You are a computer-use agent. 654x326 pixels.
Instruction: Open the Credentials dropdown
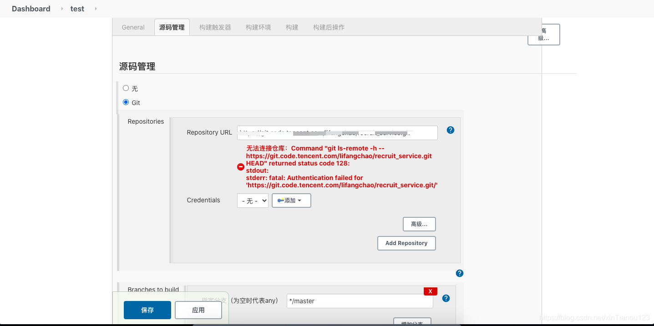click(x=253, y=201)
